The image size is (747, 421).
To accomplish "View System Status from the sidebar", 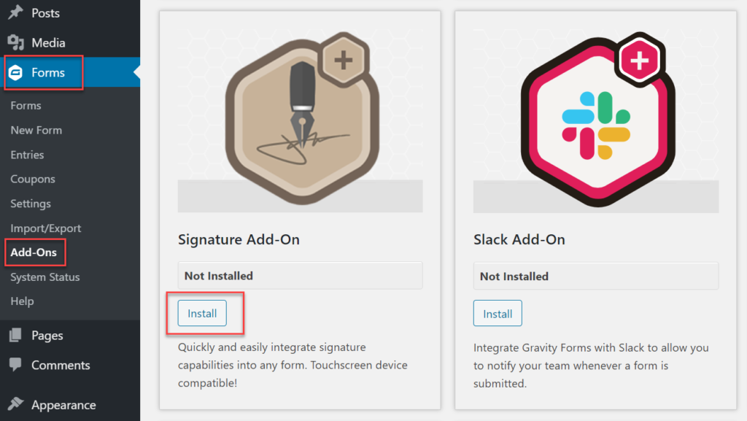I will point(44,277).
